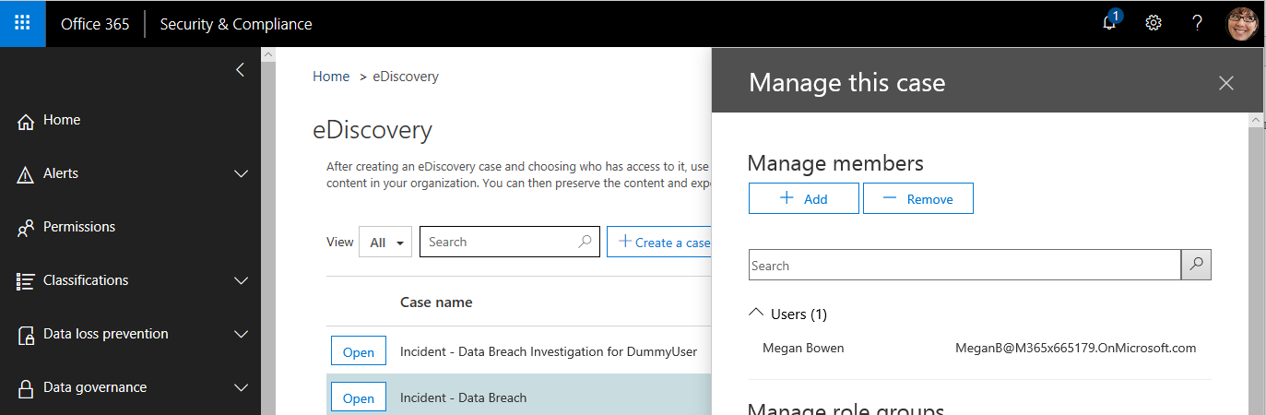Click the Alerts warning triangle icon
This screenshot has width=1266, height=415.
point(26,174)
